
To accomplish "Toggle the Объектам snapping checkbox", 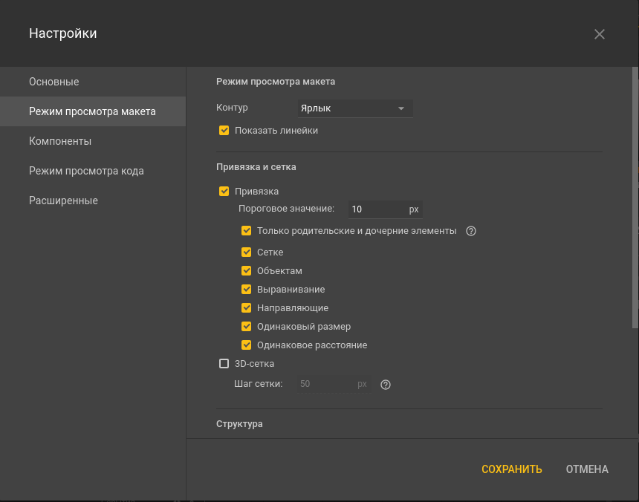I will 247,271.
